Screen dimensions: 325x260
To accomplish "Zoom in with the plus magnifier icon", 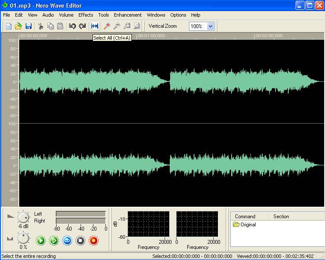I will pyautogui.click(x=107, y=26).
